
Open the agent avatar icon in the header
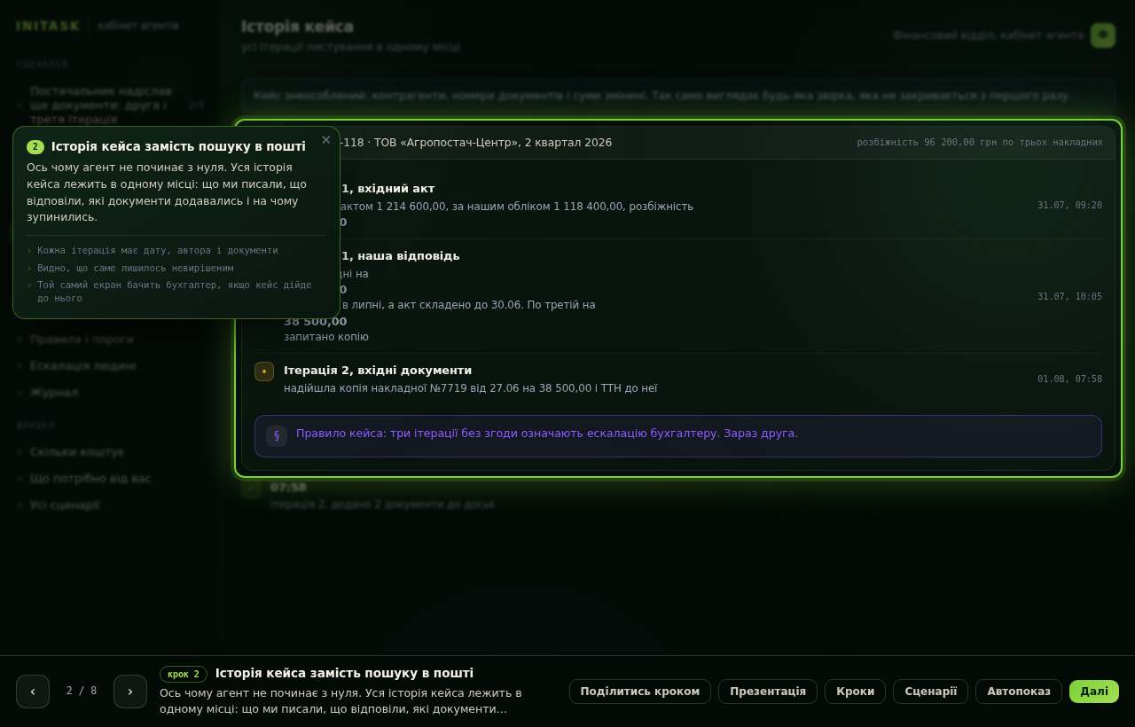1103,35
